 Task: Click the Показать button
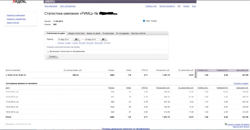pyautogui.click(x=53, y=57)
